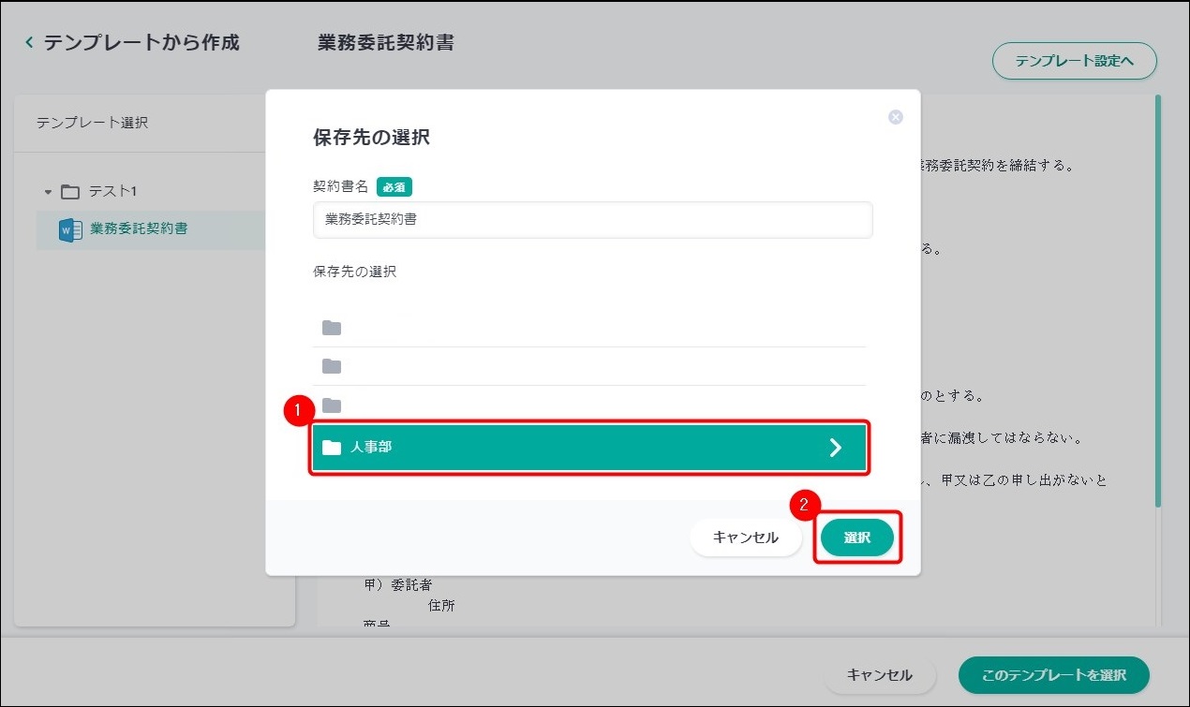This screenshot has height=707, width=1190.
Task: Click the bottom bar キャンセル button
Action: pos(880,675)
